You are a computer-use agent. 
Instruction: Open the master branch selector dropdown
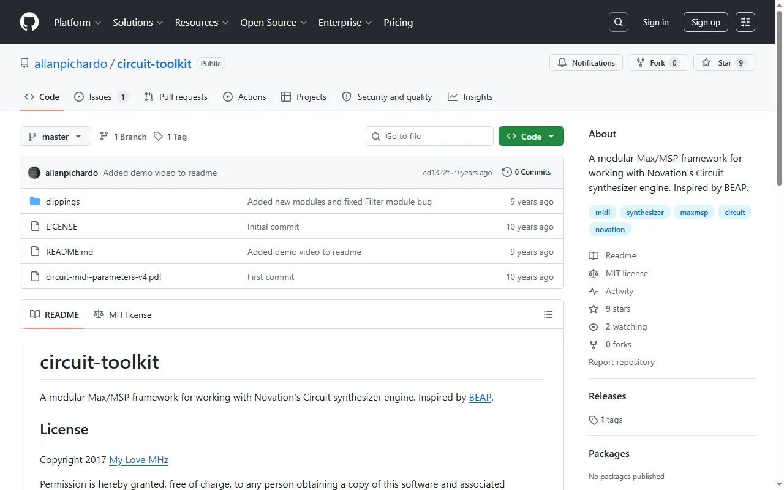(x=55, y=136)
